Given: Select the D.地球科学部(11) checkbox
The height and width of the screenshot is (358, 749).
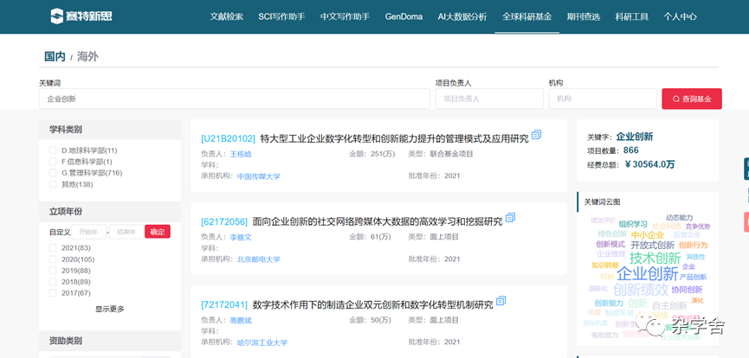Looking at the screenshot, I should tap(54, 150).
